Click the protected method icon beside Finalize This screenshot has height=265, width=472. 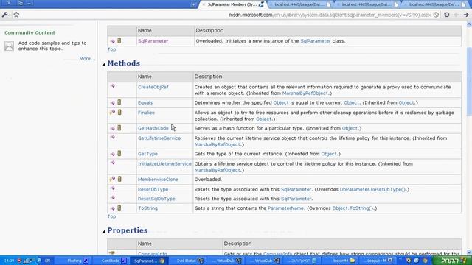coord(112,112)
